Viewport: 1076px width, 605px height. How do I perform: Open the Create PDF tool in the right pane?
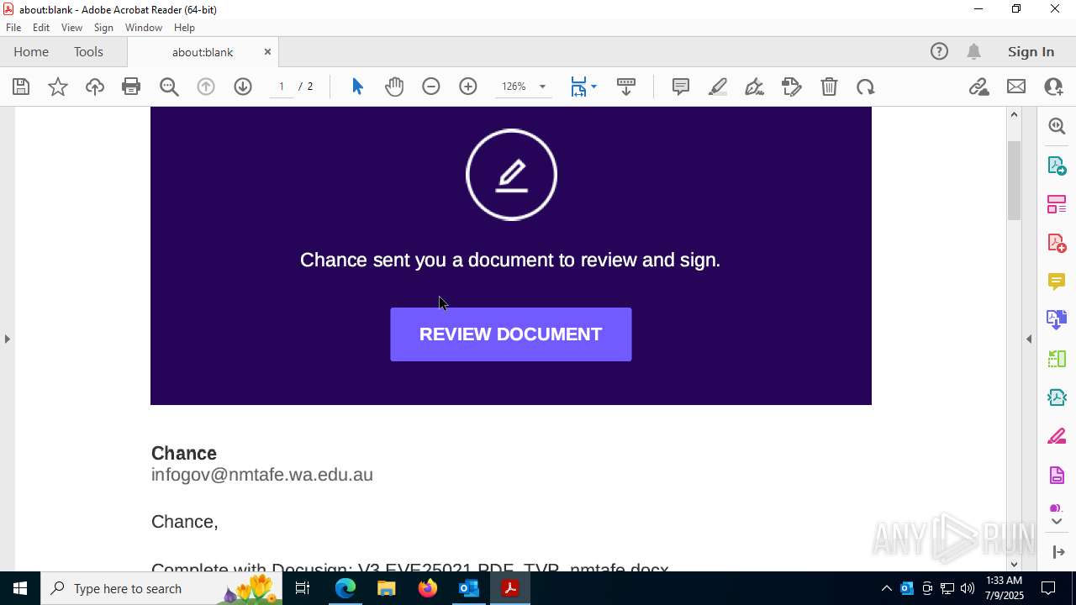click(x=1057, y=243)
